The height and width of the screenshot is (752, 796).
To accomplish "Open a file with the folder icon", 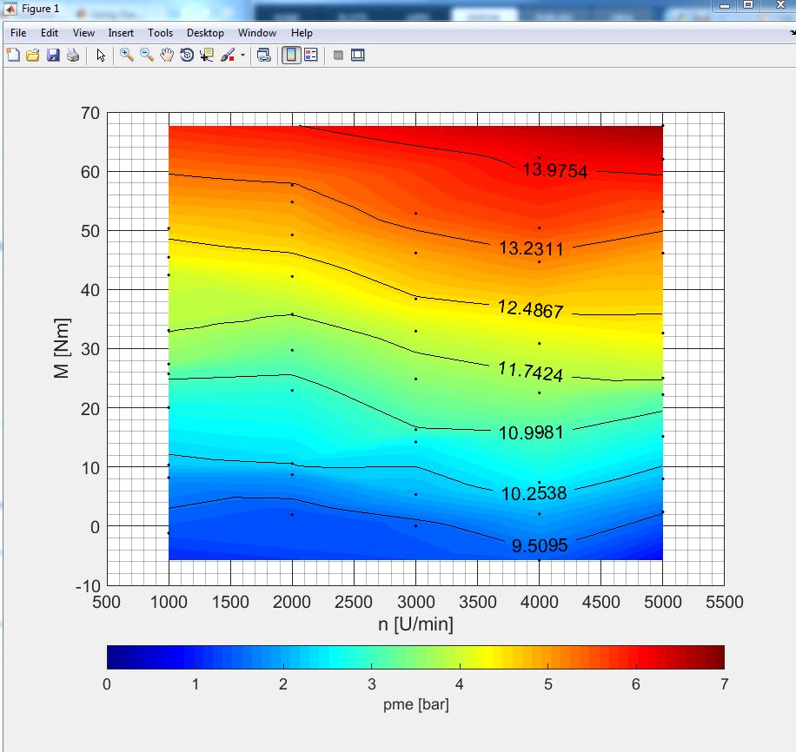I will 33,55.
